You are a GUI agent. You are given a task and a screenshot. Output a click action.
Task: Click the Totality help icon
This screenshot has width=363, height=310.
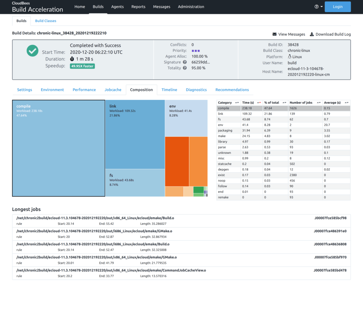[x=185, y=68]
